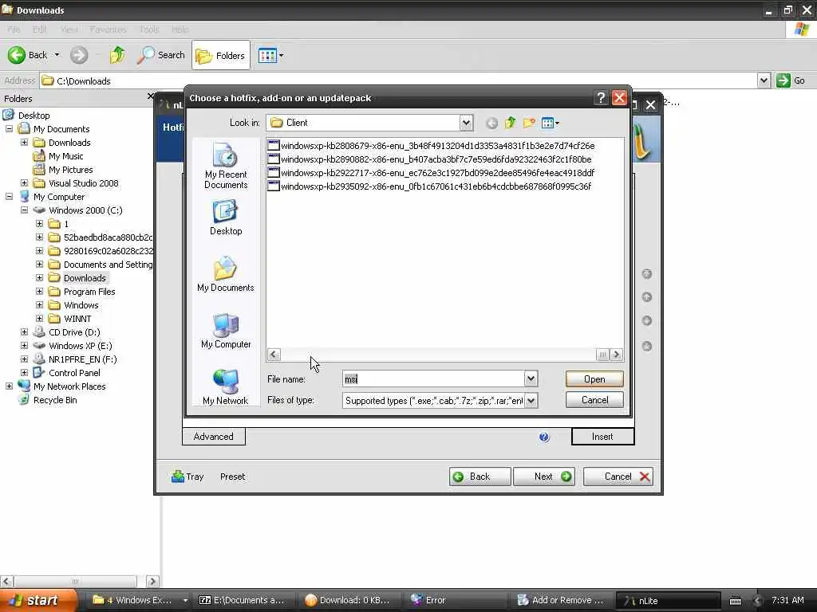Open View menu icon in file dialog

pyautogui.click(x=551, y=123)
